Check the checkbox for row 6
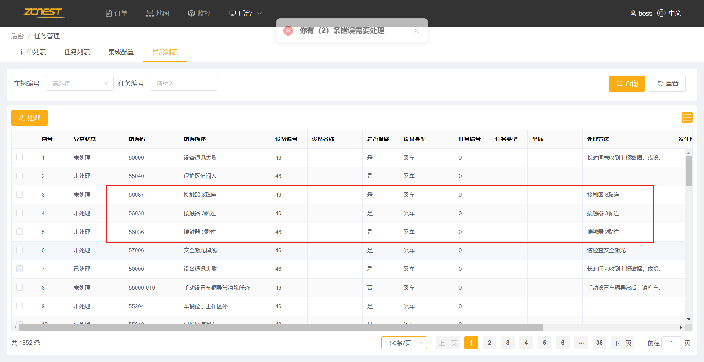The height and width of the screenshot is (362, 704). (x=20, y=250)
